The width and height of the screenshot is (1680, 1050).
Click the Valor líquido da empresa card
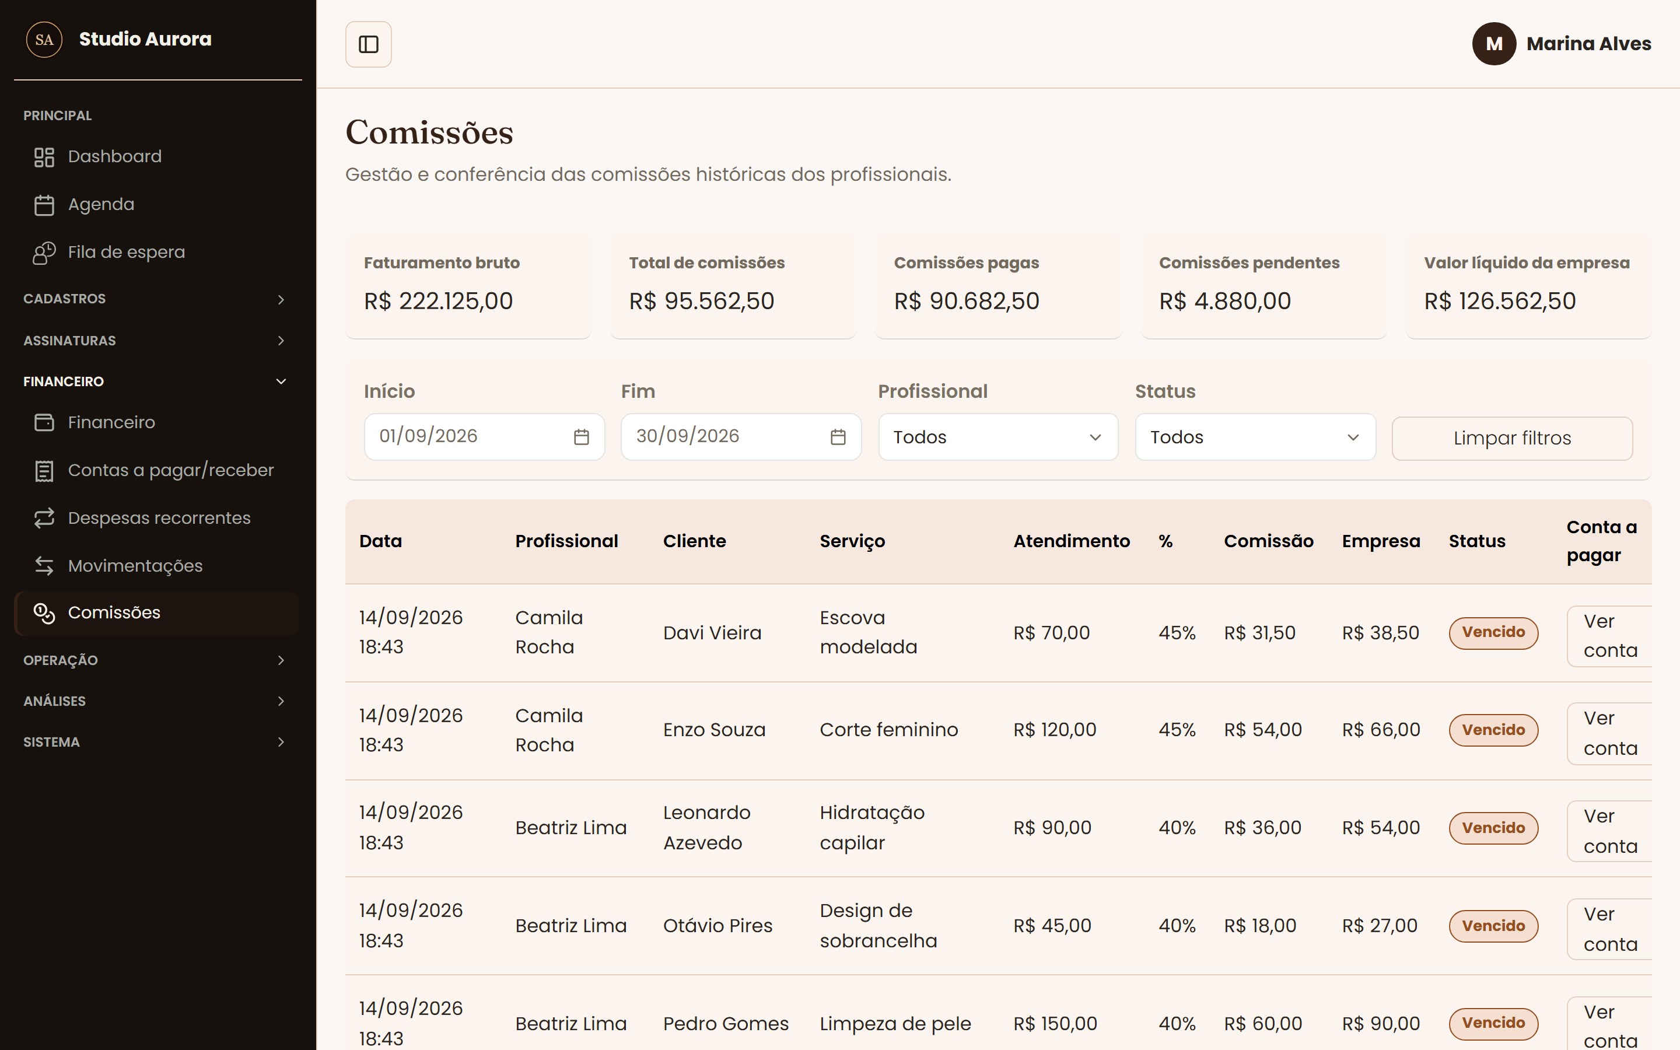[1529, 286]
